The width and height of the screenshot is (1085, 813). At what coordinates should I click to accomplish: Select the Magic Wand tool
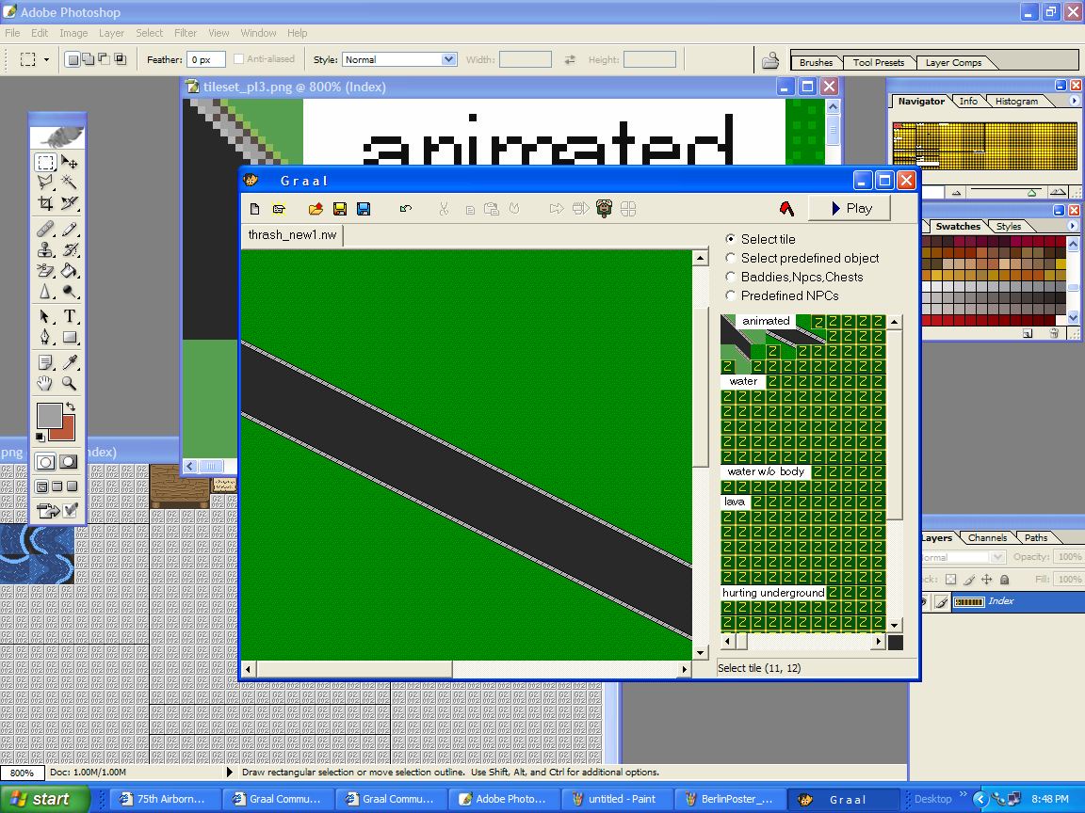70,183
